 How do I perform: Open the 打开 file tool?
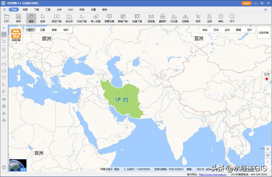pyautogui.click(x=7, y=18)
